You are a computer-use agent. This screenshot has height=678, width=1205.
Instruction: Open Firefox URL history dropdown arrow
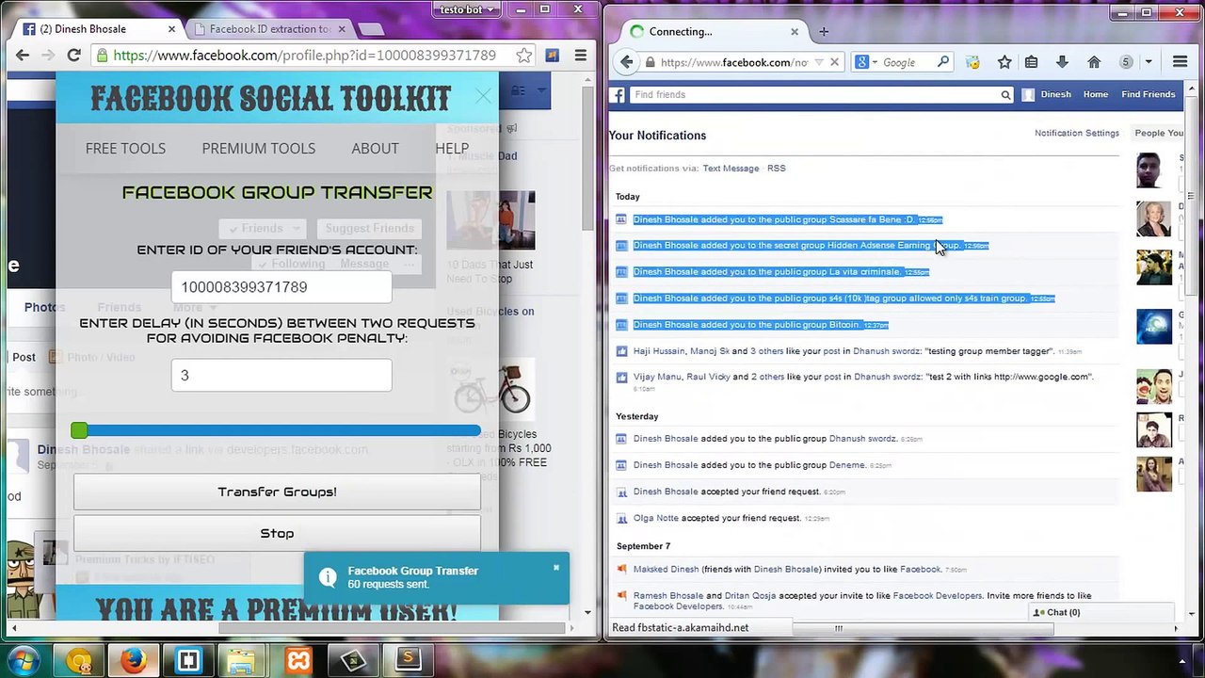point(818,62)
